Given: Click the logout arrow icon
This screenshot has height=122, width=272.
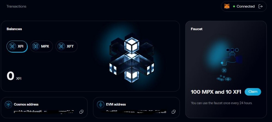Looking at the screenshot, I should 260,7.
